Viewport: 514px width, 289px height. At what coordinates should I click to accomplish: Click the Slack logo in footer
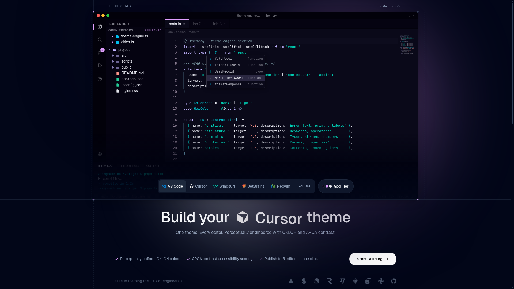tap(381, 281)
